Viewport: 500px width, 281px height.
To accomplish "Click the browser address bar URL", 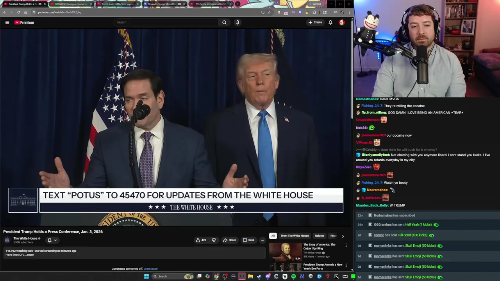I will coord(59,12).
